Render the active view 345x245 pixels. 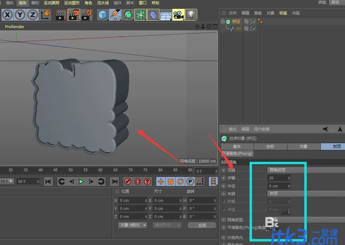61,15
